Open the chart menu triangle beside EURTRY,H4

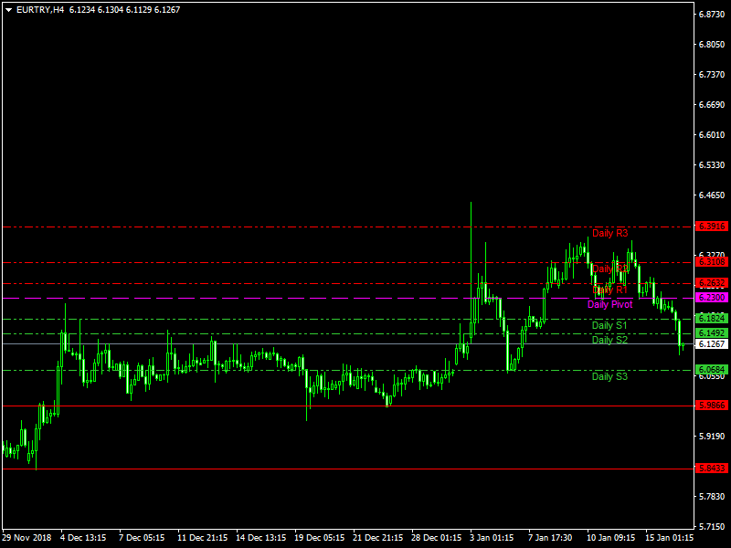click(x=8, y=9)
